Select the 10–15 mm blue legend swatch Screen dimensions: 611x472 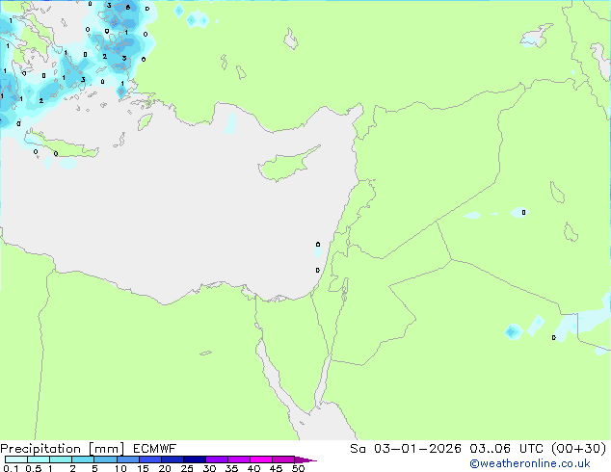pos(127,459)
